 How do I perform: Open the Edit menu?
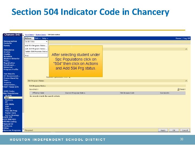(x=38, y=38)
